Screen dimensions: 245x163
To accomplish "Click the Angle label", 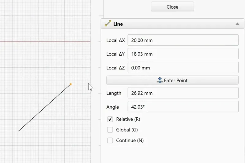I will 113,107.
